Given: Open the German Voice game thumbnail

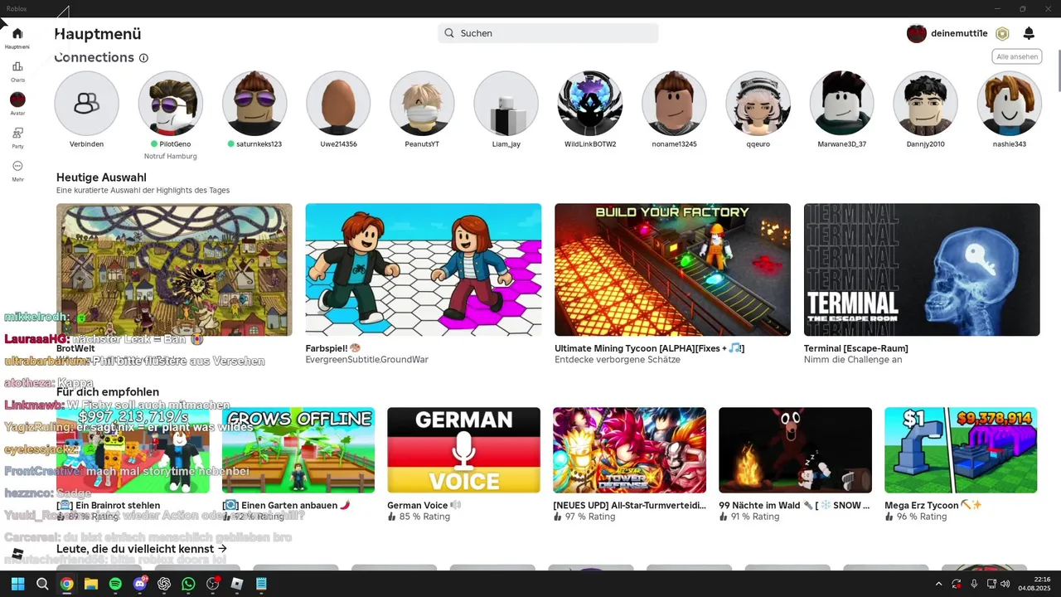Looking at the screenshot, I should point(463,450).
